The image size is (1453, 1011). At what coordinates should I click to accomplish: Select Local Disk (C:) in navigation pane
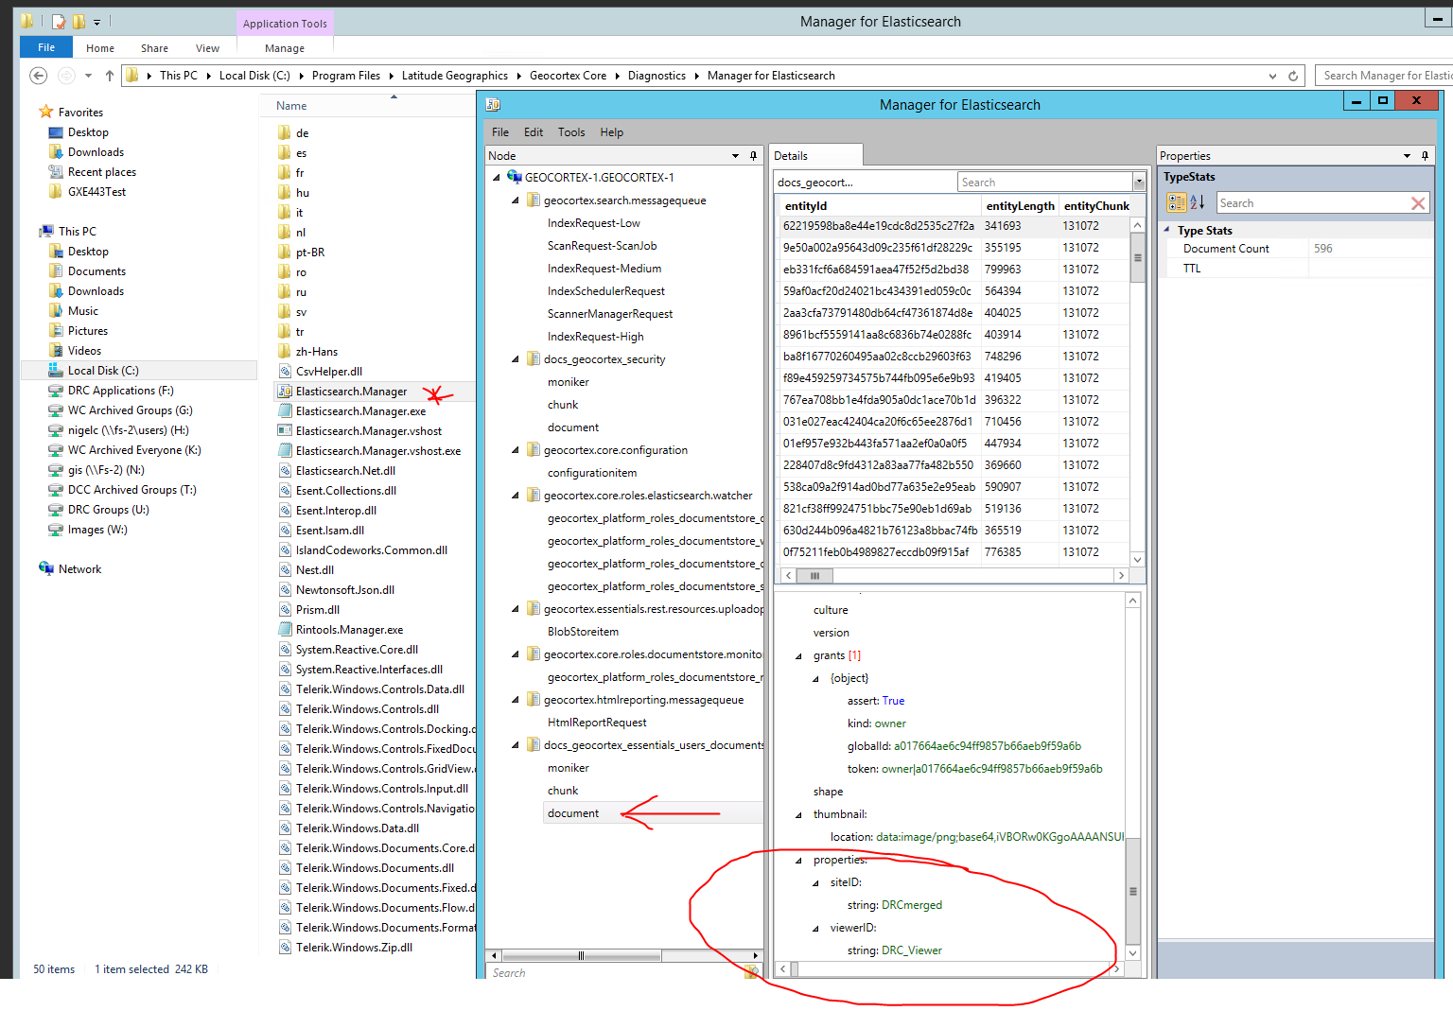[102, 371]
